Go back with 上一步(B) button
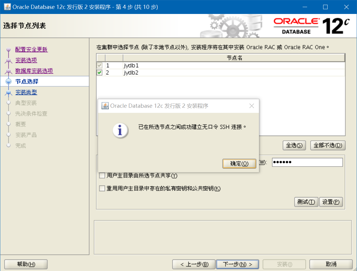The width and height of the screenshot is (357, 271). tap(194, 264)
